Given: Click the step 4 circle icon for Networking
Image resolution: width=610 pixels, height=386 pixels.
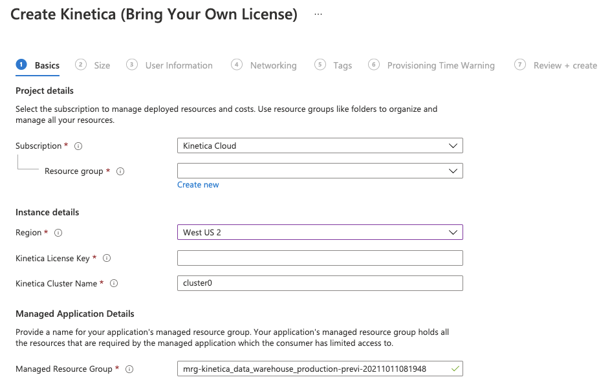Looking at the screenshot, I should (237, 65).
